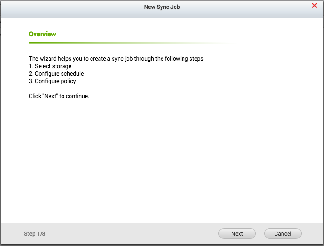Close the dialog with the red X
Screen dimensions: 324x246
click(314, 6)
